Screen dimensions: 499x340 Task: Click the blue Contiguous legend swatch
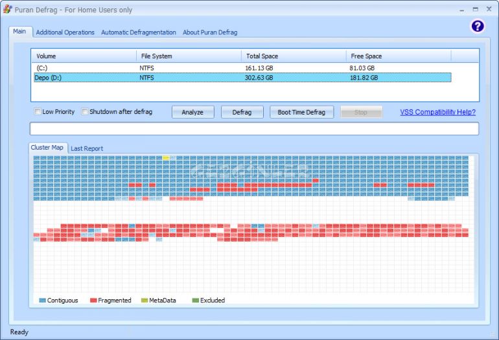[42, 300]
